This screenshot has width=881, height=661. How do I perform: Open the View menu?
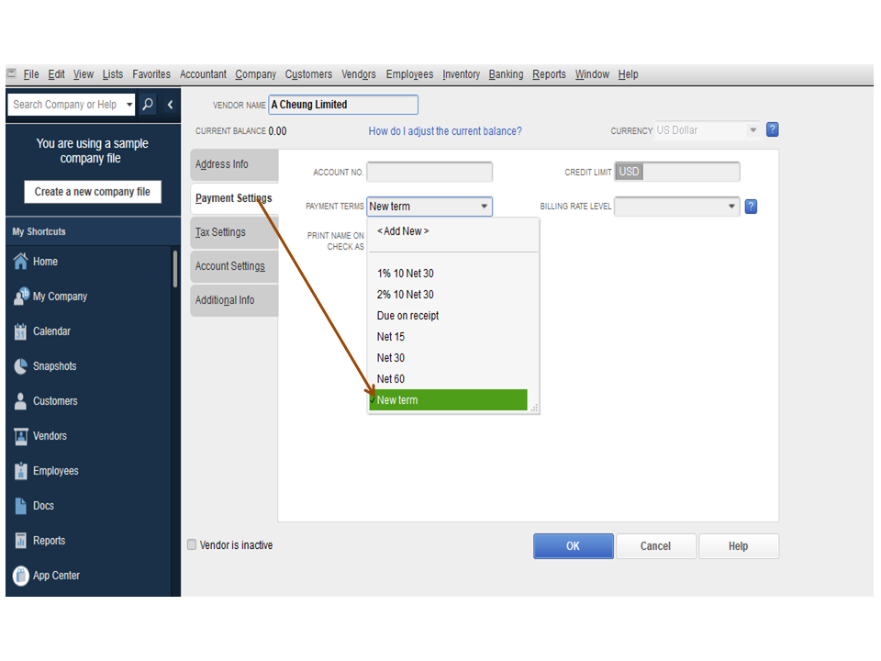[x=84, y=74]
